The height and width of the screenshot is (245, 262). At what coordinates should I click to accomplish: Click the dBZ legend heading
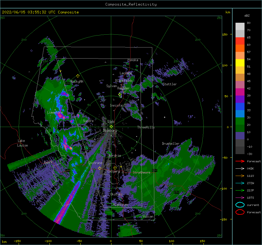point(247,16)
